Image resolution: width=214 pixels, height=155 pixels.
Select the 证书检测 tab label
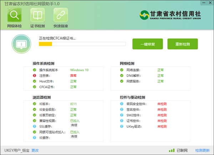[x=37, y=26]
